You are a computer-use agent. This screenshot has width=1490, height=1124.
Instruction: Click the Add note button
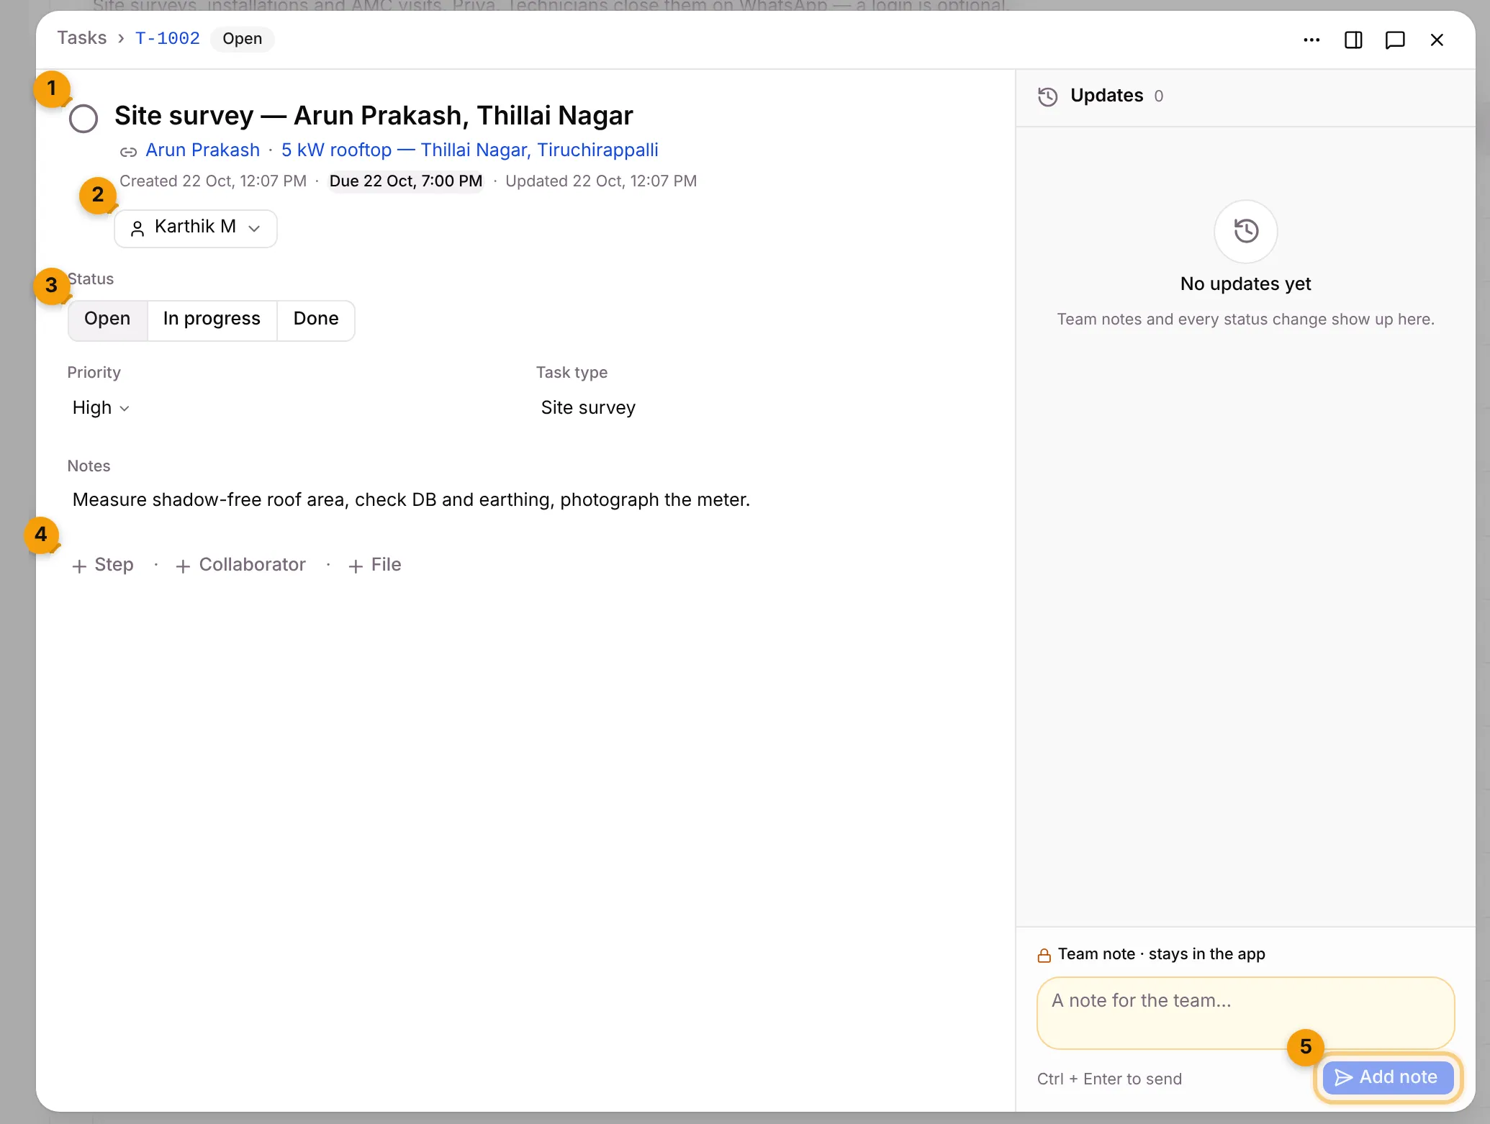1387,1077
